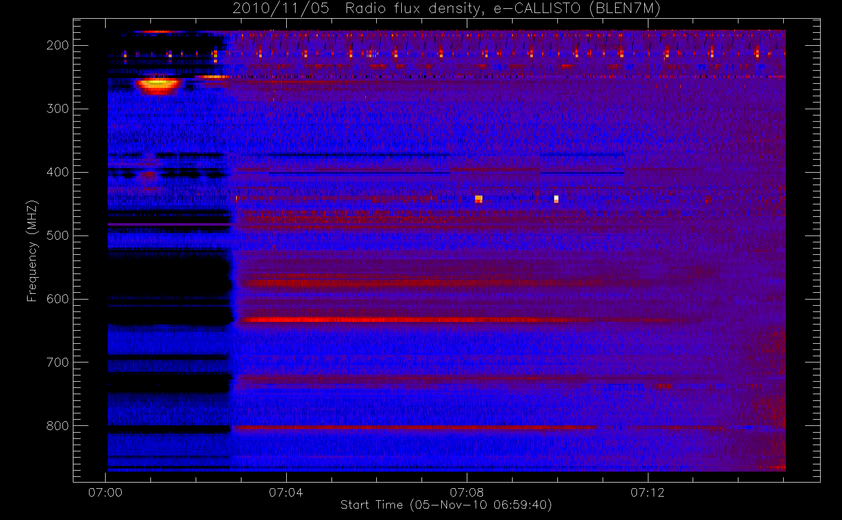
Task: Click the 700 frequency tick label
Action: (x=57, y=362)
